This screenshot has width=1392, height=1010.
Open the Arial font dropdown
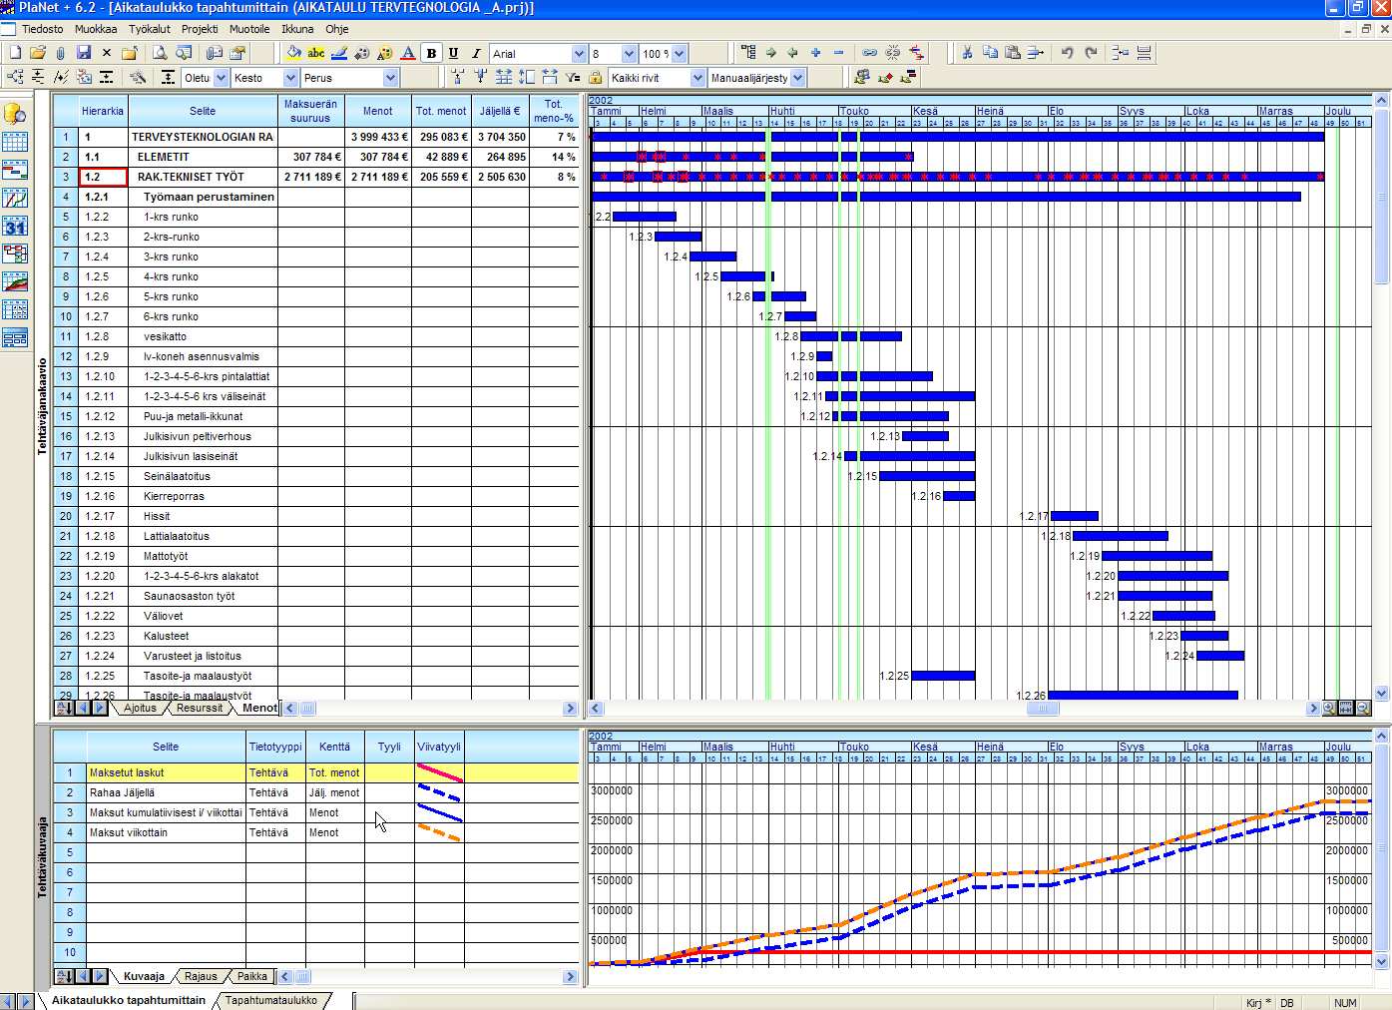coord(579,54)
